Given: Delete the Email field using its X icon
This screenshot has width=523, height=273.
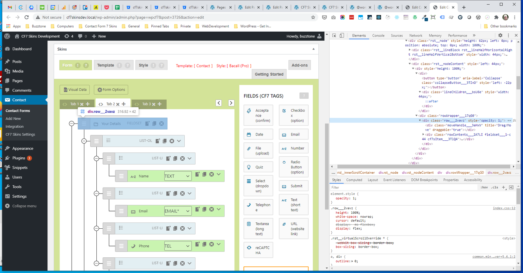Looking at the screenshot, I should [211, 209].
